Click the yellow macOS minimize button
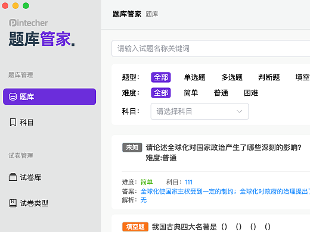This screenshot has width=310, height=232. [15, 5]
